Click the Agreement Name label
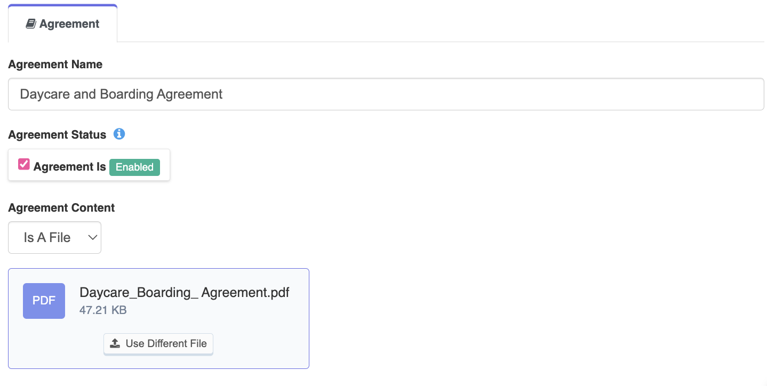The width and height of the screenshot is (767, 386). click(55, 65)
